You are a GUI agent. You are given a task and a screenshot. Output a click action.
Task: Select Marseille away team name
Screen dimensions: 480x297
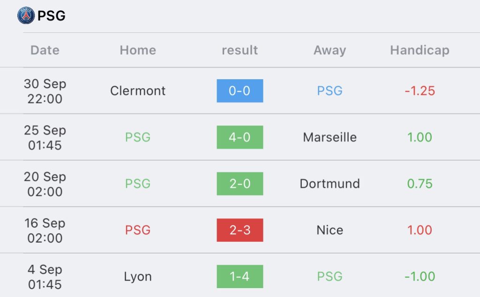coord(330,137)
